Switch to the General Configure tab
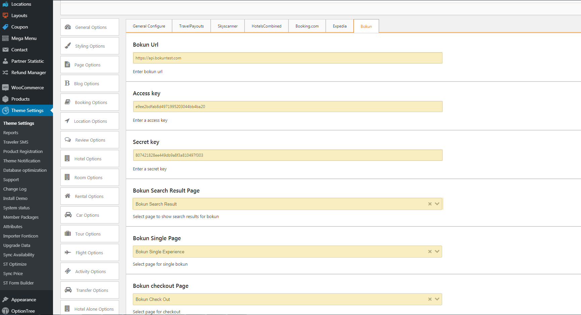Image resolution: width=581 pixels, height=315 pixels. [149, 26]
